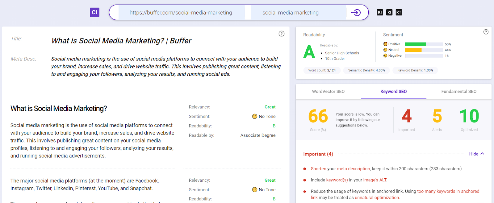
Task: Click the Shorten link in suggestions
Action: 318,169
